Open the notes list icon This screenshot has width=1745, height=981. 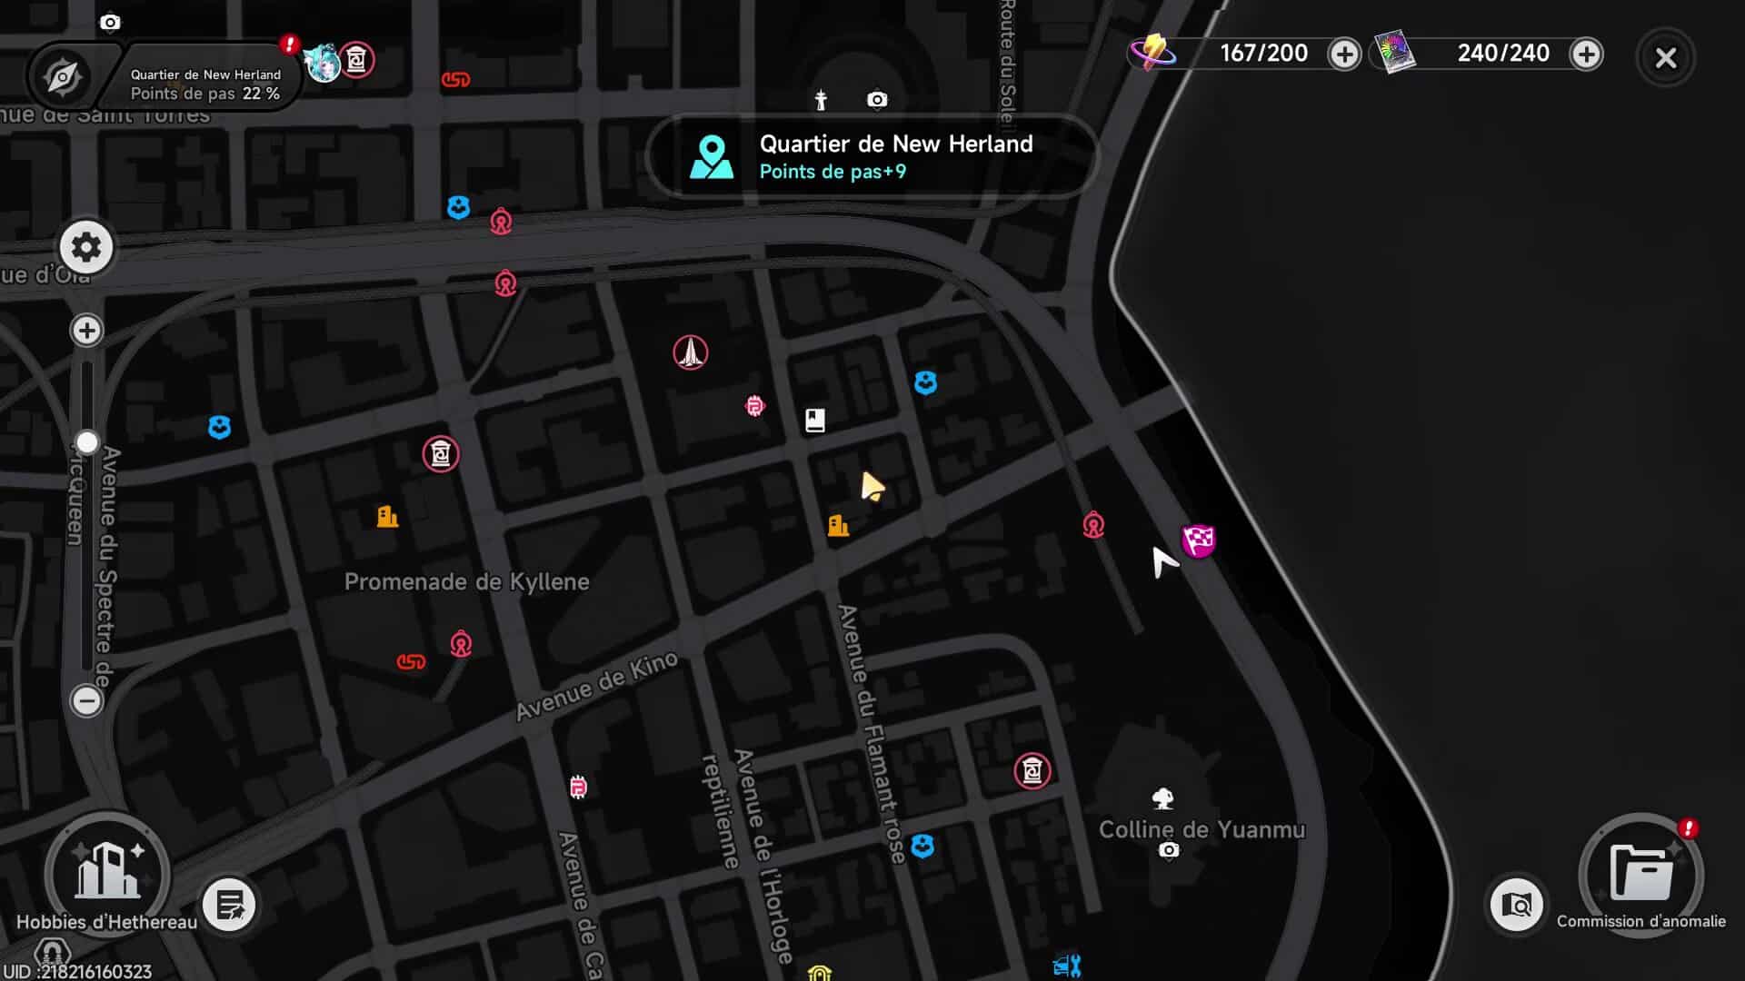click(229, 905)
